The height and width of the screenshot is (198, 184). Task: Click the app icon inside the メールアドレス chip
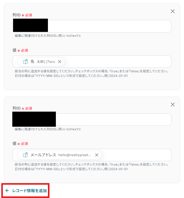pos(25,155)
